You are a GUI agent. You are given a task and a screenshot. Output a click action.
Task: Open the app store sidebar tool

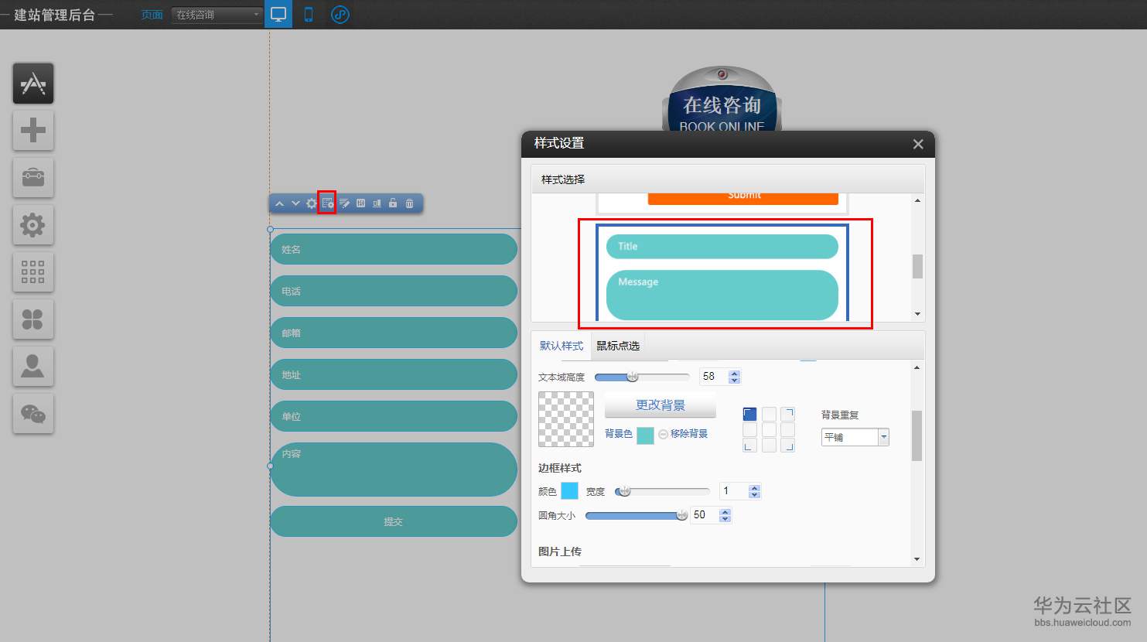(33, 84)
